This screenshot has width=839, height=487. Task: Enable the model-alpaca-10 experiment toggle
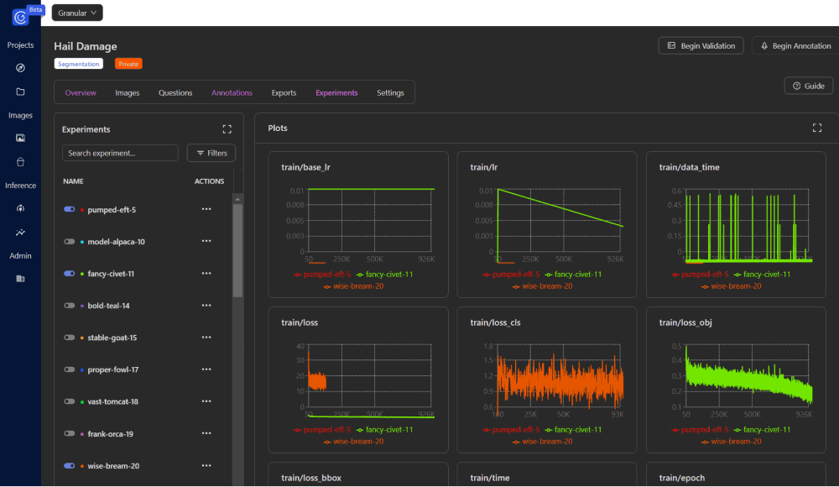pos(70,242)
